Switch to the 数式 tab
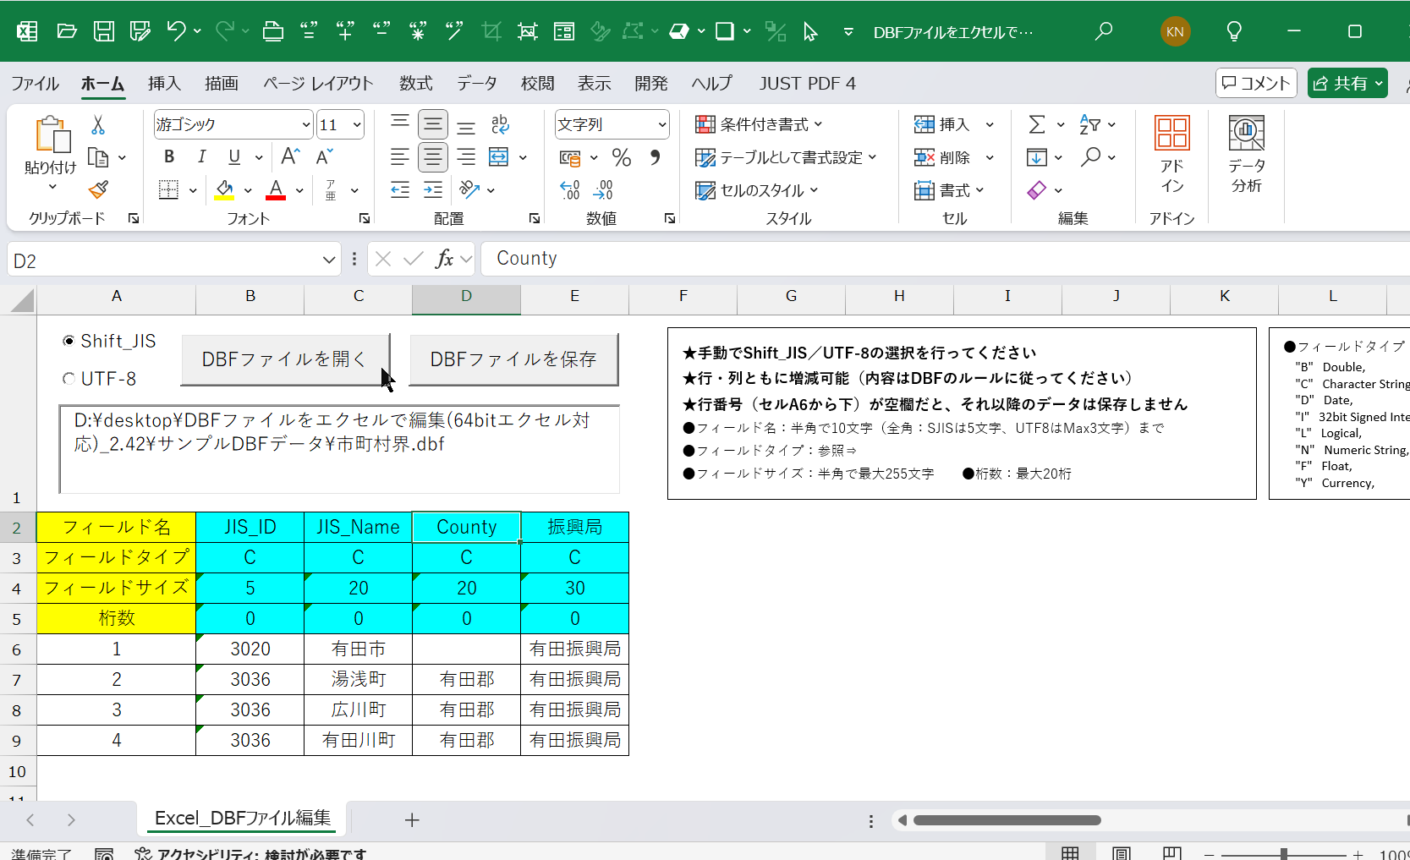Image resolution: width=1410 pixels, height=860 pixels. [415, 83]
